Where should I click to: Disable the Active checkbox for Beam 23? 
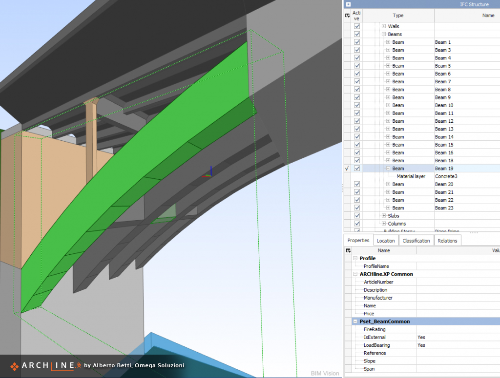coord(357,208)
